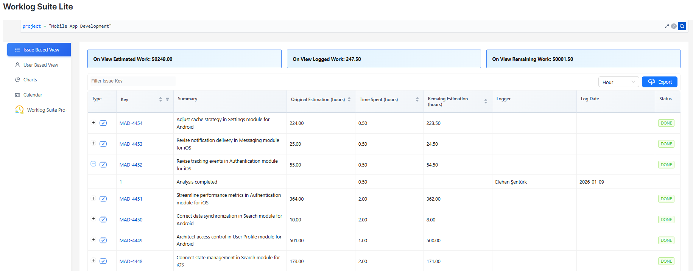Sort by Time Spent column arrows
Image resolution: width=693 pixels, height=271 pixels.
point(417,99)
